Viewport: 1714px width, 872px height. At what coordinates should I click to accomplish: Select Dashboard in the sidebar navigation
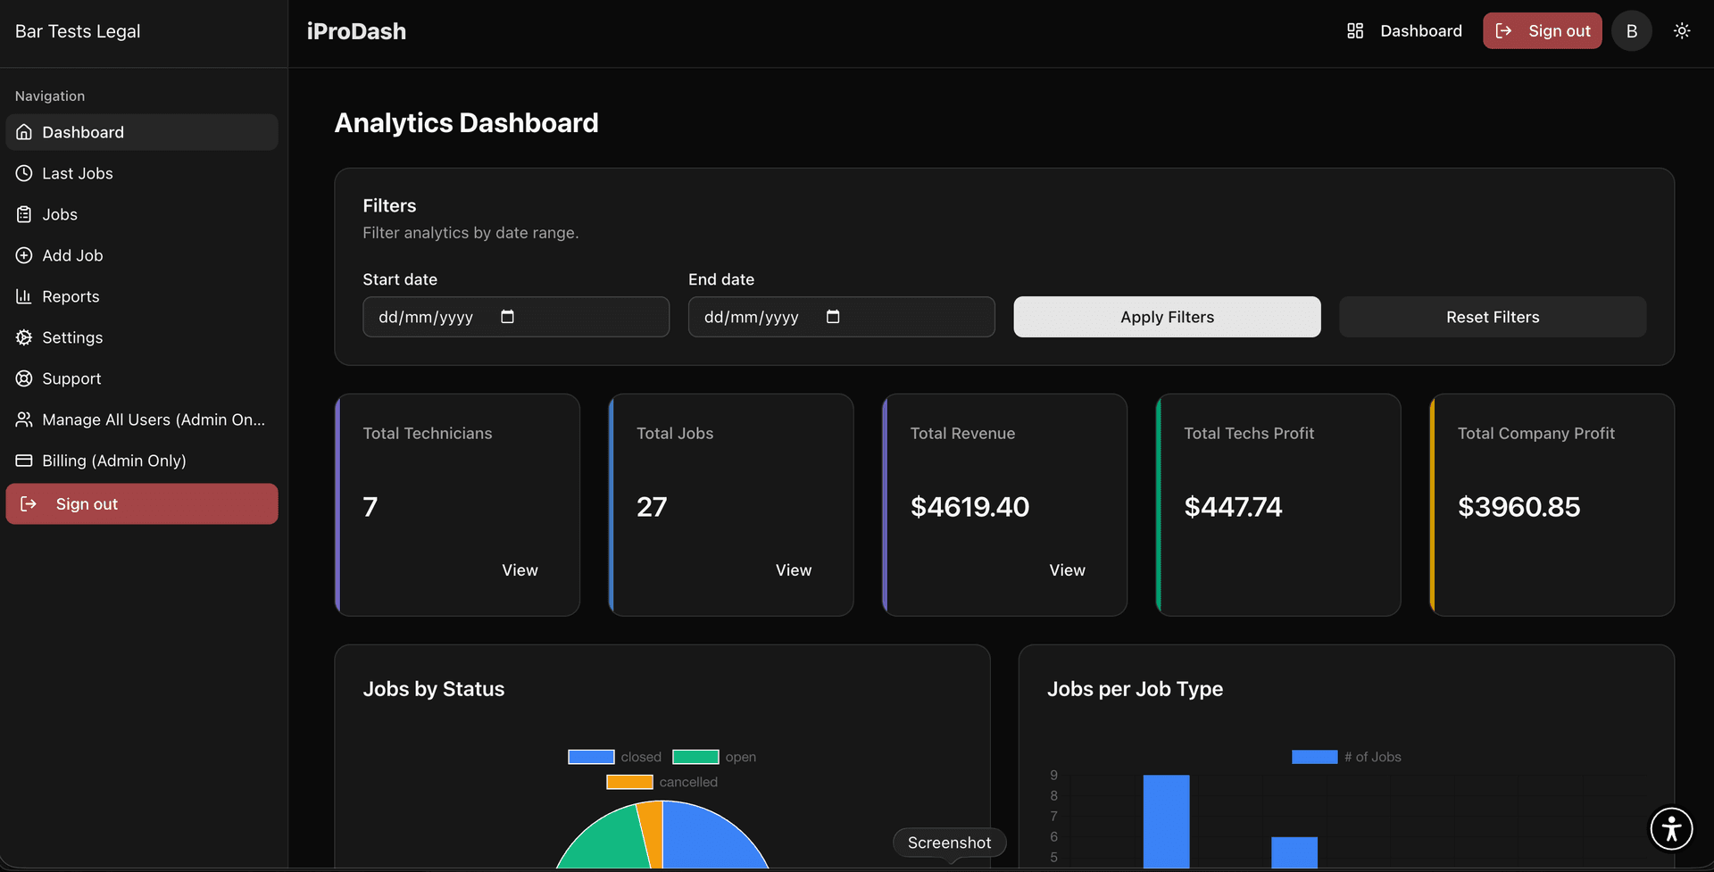coord(83,132)
